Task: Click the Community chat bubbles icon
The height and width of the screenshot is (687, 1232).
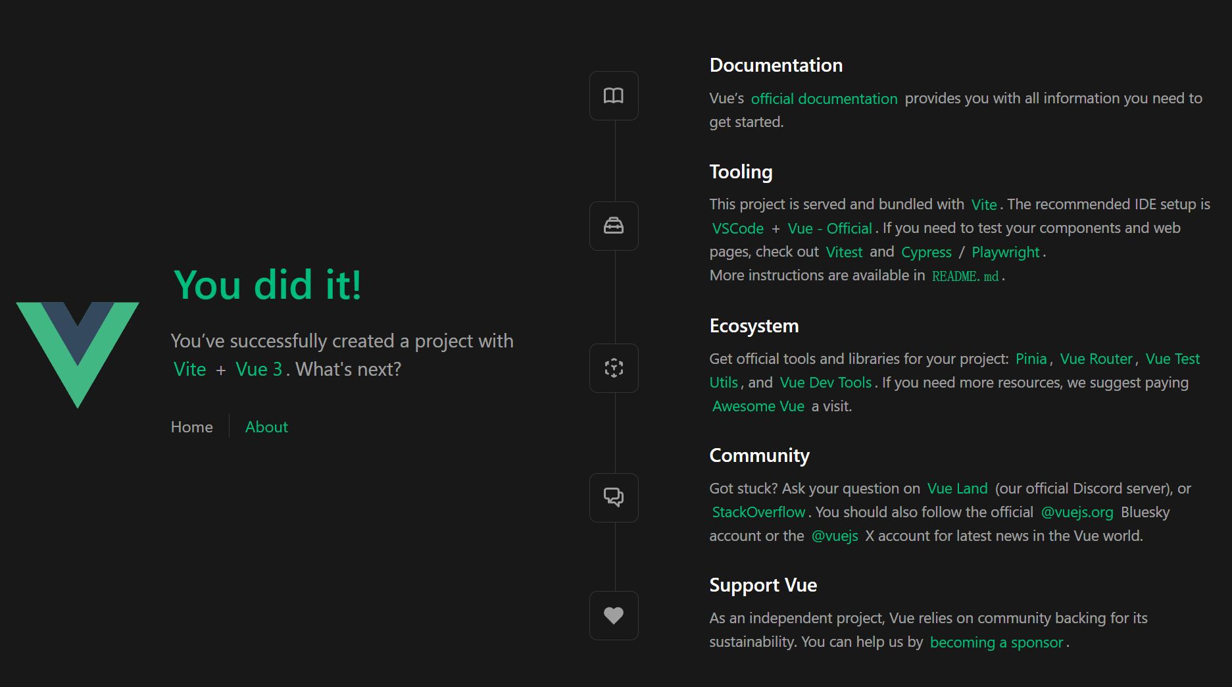Action: (x=614, y=497)
